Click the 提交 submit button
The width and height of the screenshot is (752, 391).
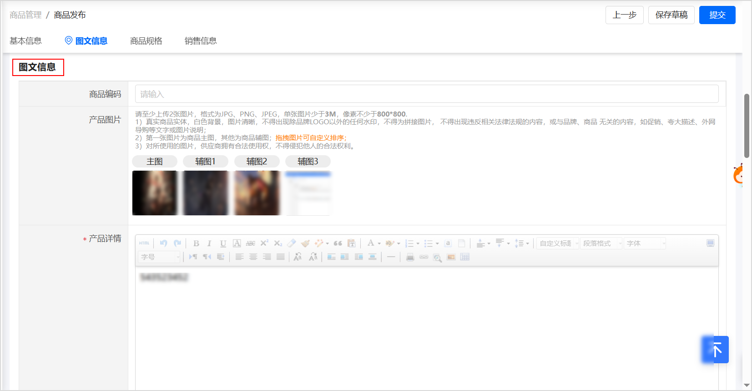point(717,15)
